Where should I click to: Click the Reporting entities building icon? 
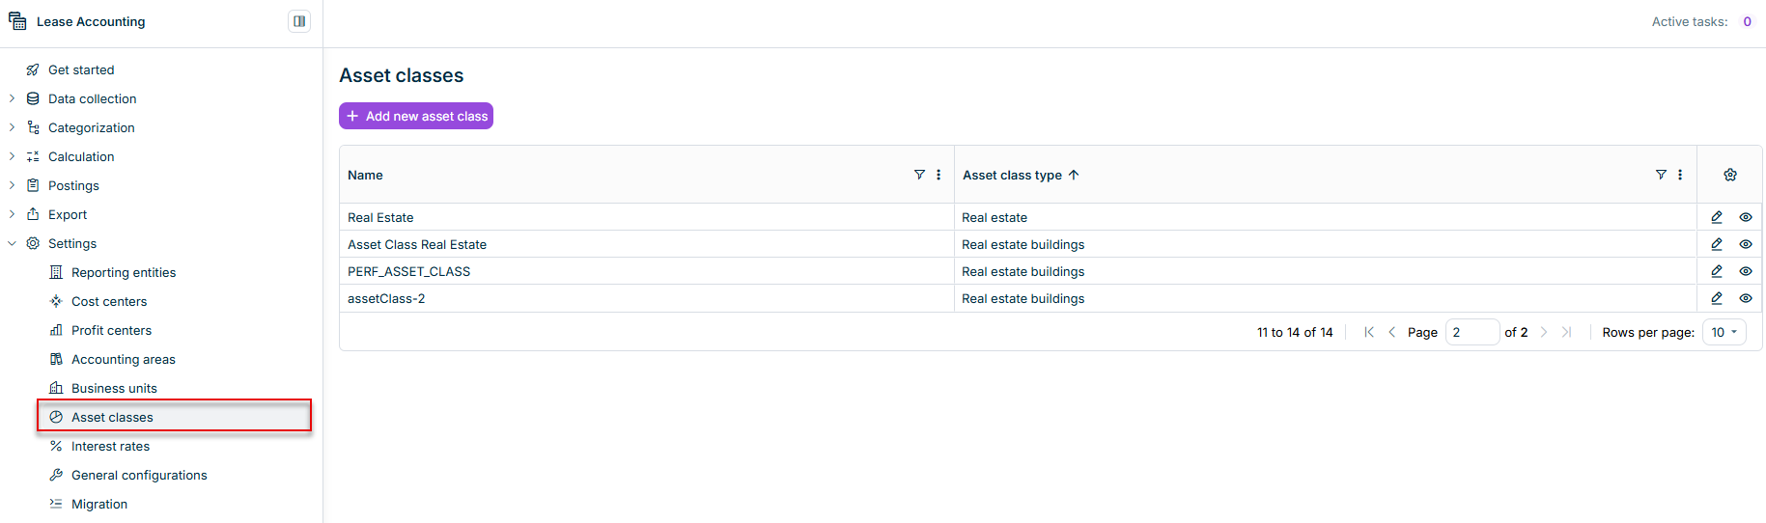56,272
